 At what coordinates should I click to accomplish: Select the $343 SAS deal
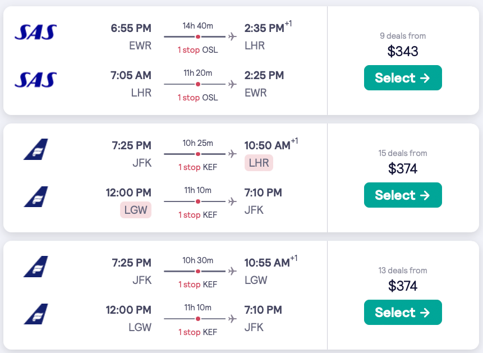(x=403, y=78)
